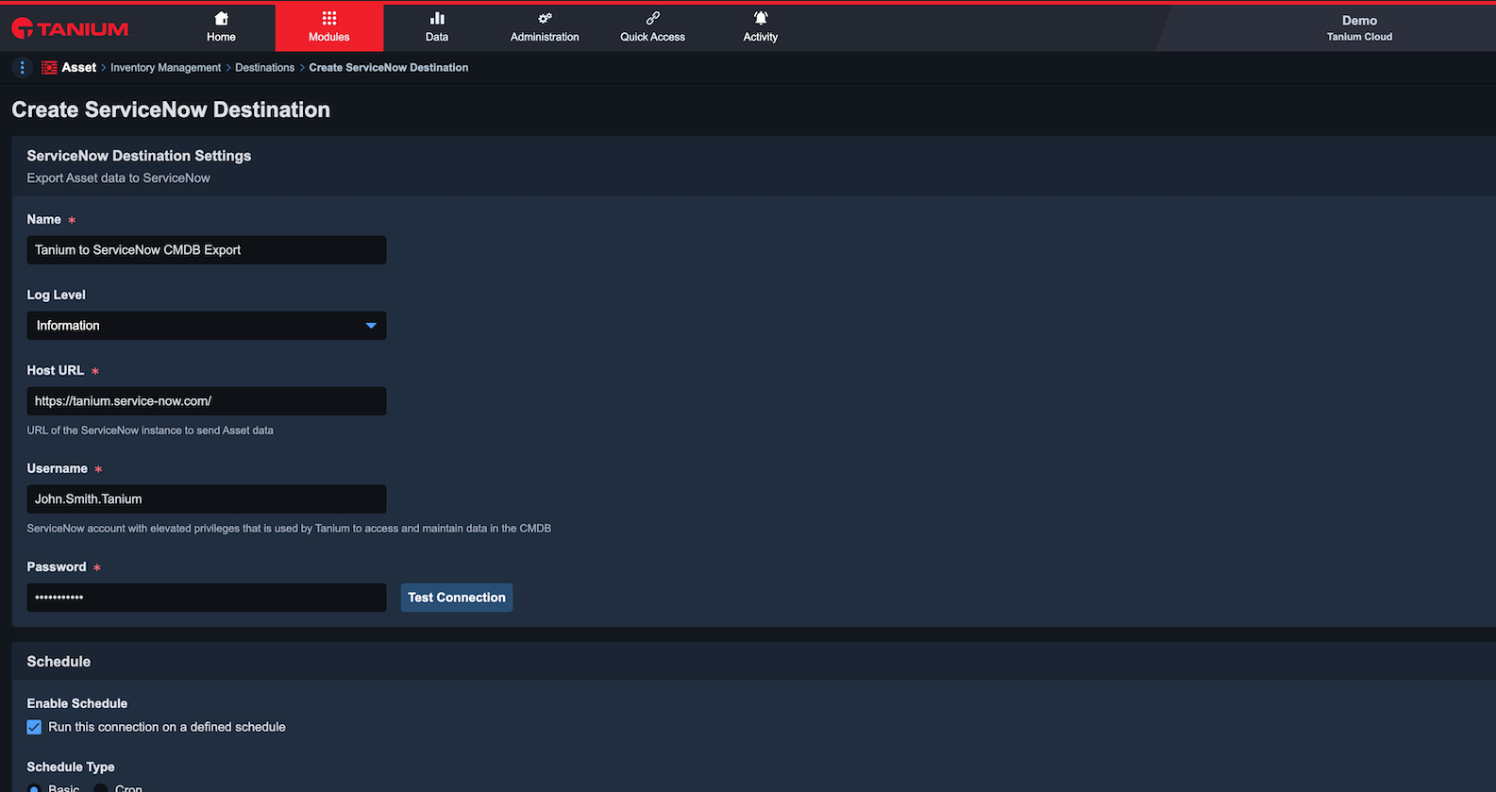Open the Demo Tanium Cloud account menu
Screen dimensions: 1496x792
tap(1359, 28)
